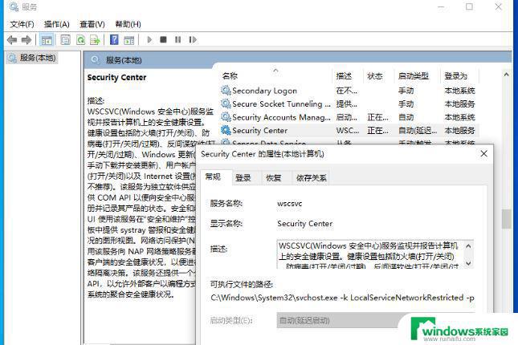Start the service with the play icon
This screenshot has height=345, width=518.
pos(149,40)
